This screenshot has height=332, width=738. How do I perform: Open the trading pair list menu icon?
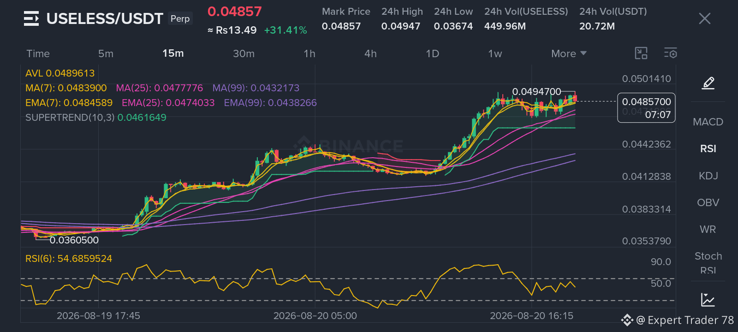31,18
